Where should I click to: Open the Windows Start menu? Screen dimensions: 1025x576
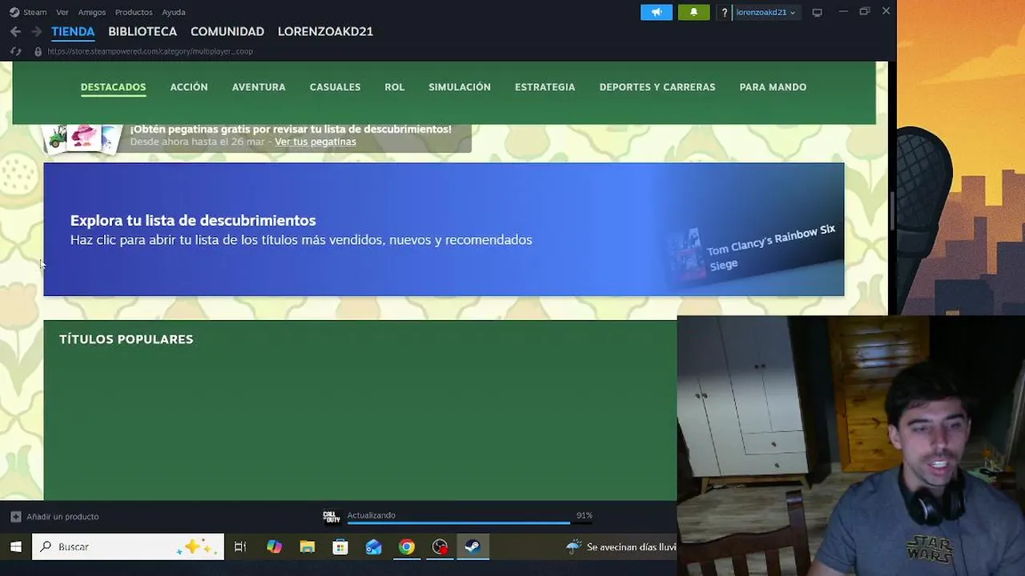[15, 547]
